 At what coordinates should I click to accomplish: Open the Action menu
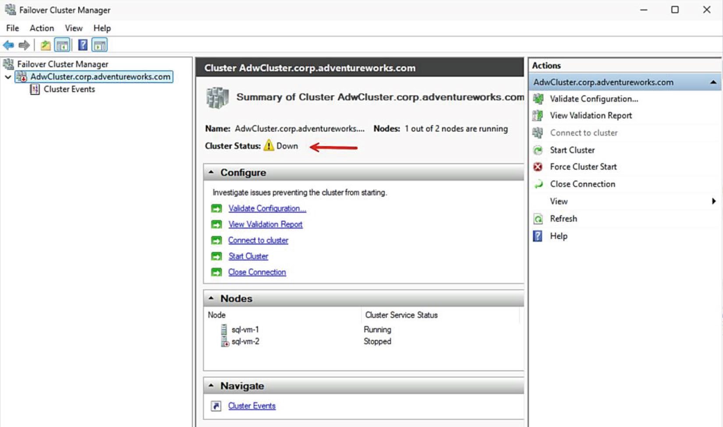coord(42,28)
